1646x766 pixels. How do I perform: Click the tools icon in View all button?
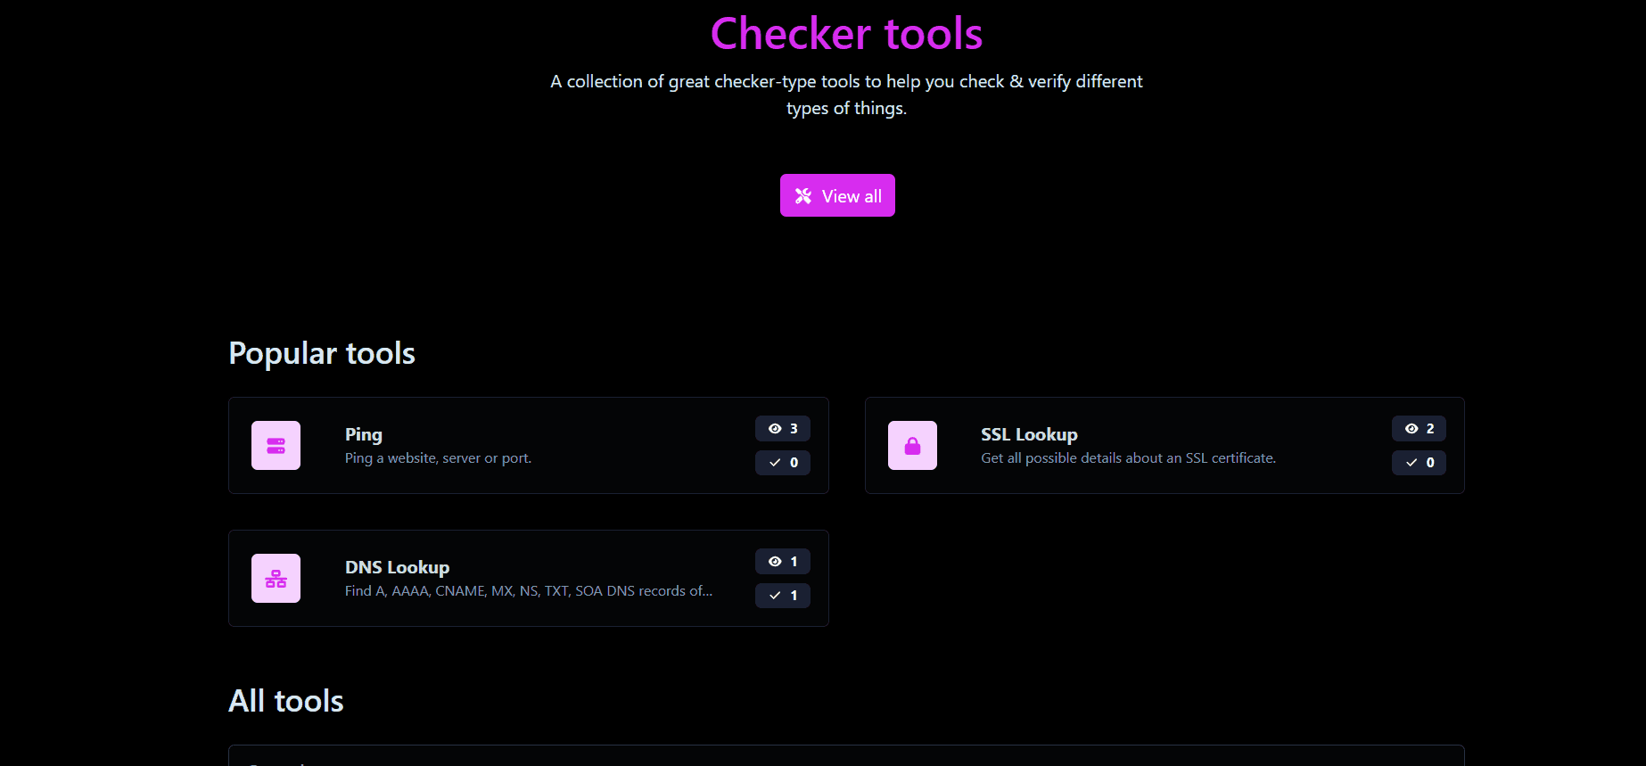click(x=803, y=196)
